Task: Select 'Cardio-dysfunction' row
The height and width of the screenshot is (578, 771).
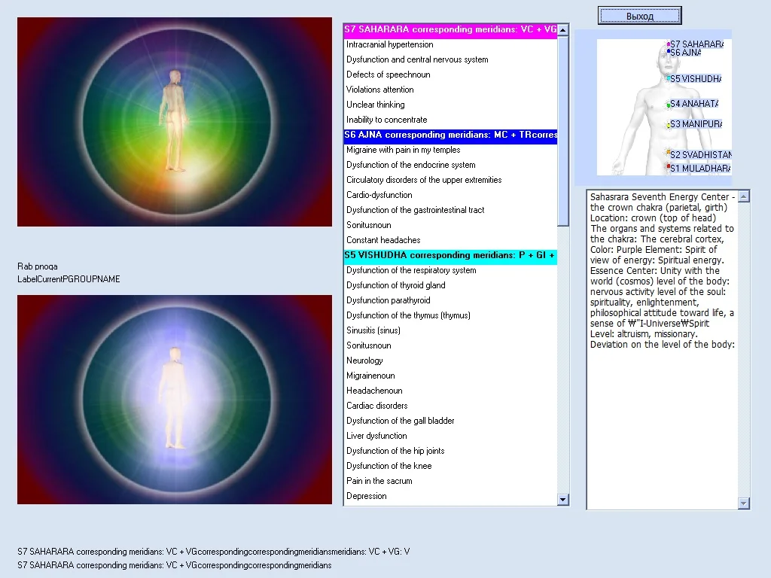Action: coord(450,195)
